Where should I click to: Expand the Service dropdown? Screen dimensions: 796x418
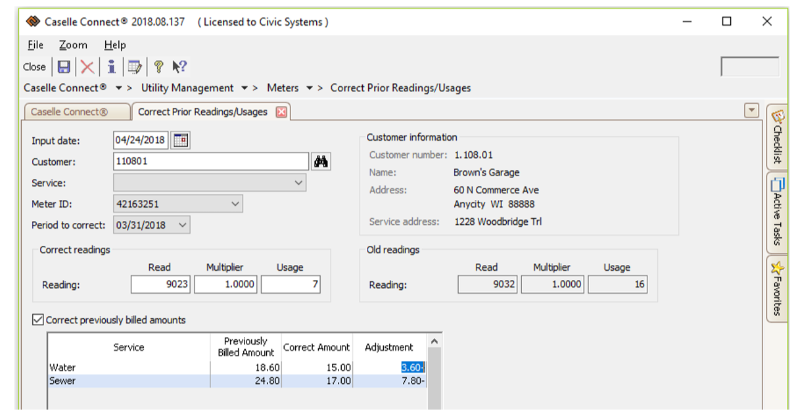coord(299,183)
